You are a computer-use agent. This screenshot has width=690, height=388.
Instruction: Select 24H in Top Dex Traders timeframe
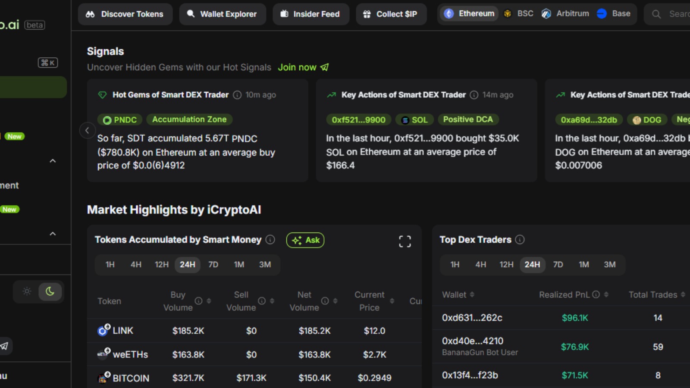(532, 265)
